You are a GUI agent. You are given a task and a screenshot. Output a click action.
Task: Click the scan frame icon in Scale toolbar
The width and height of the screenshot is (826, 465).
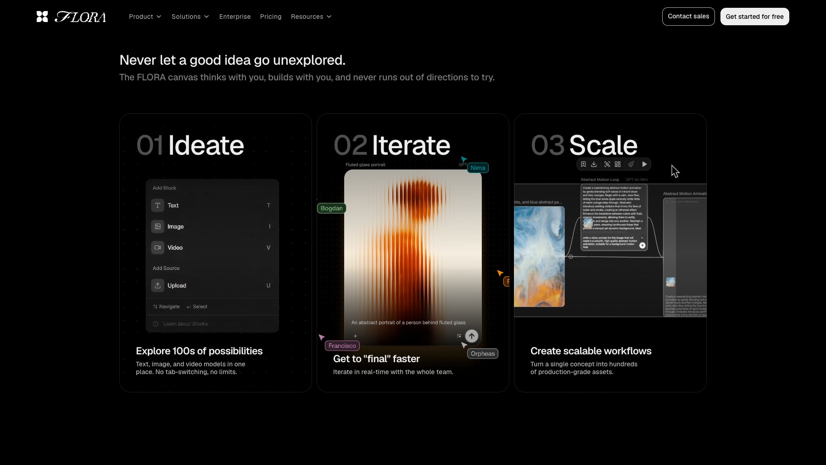[x=607, y=164]
